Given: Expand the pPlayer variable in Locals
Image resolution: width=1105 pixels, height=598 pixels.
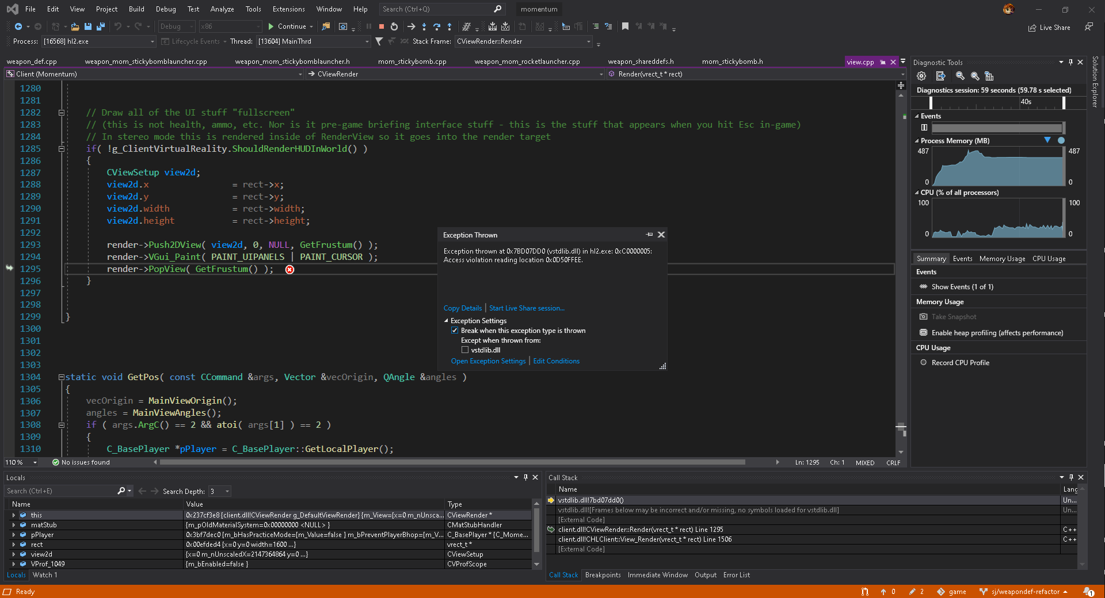Looking at the screenshot, I should (14, 535).
